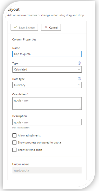The image size is (99, 191).
Task: Click the Show in trend chart label text
Action: [x=30, y=150]
